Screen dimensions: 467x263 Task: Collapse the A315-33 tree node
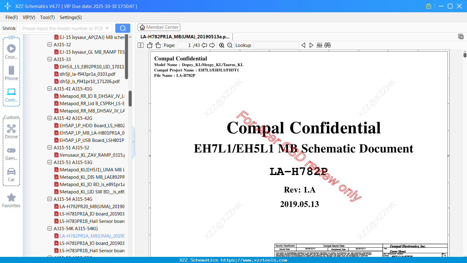tap(50, 59)
